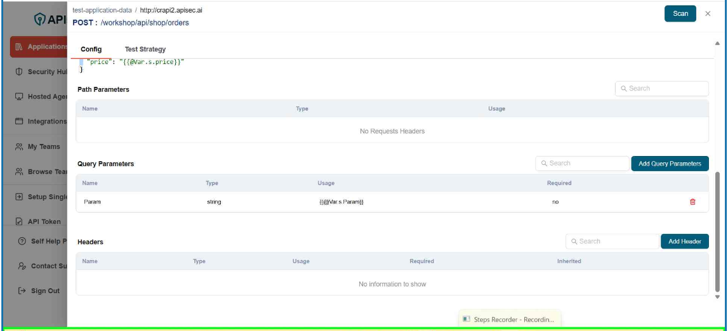Click the Self Help question mark icon
Image resolution: width=728 pixels, height=331 pixels.
coord(22,241)
